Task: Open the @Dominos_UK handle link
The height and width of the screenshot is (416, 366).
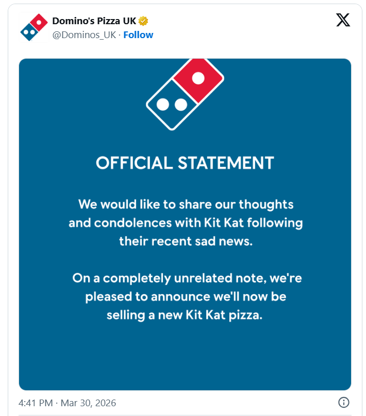Action: pyautogui.click(x=85, y=35)
